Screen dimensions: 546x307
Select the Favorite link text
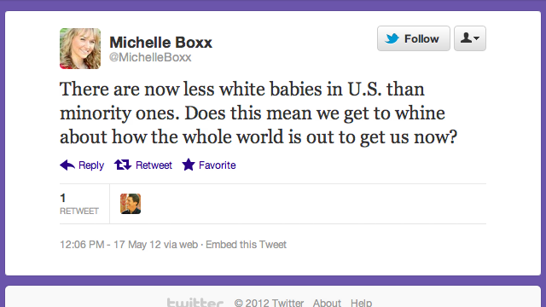tap(217, 165)
